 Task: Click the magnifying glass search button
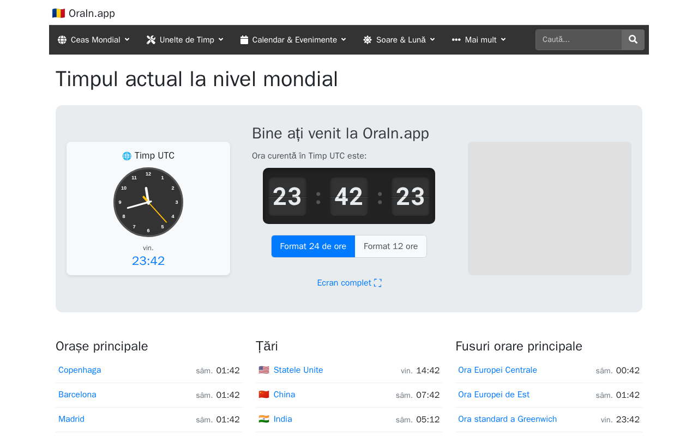(x=633, y=40)
